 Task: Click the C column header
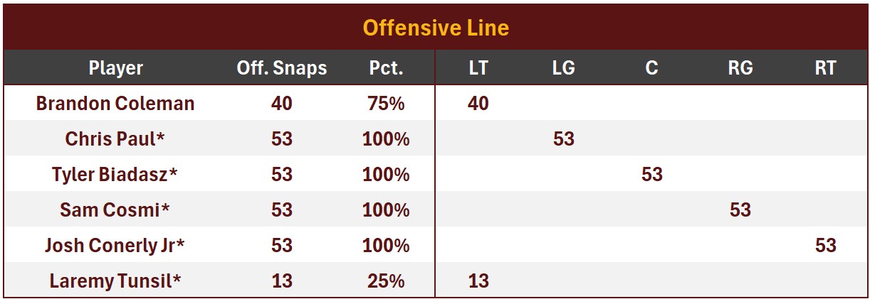[x=651, y=68]
